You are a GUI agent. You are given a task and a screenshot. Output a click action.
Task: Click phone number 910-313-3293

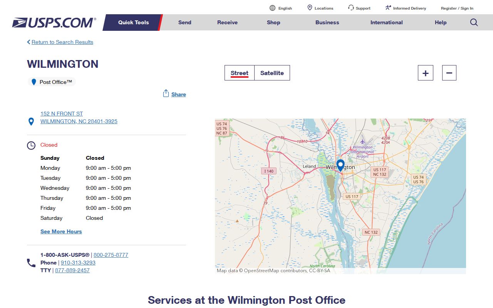point(78,263)
